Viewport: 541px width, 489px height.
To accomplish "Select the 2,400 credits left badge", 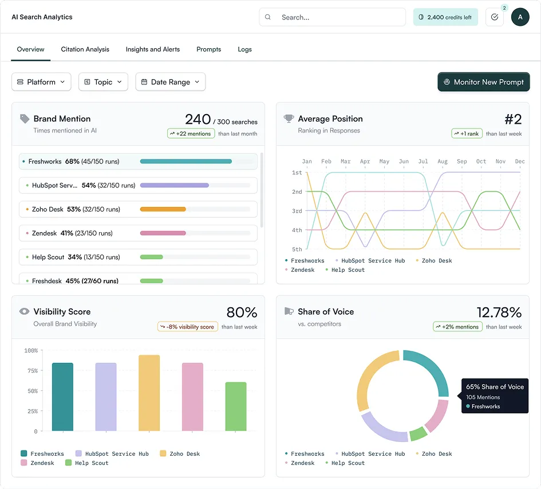I will (445, 17).
